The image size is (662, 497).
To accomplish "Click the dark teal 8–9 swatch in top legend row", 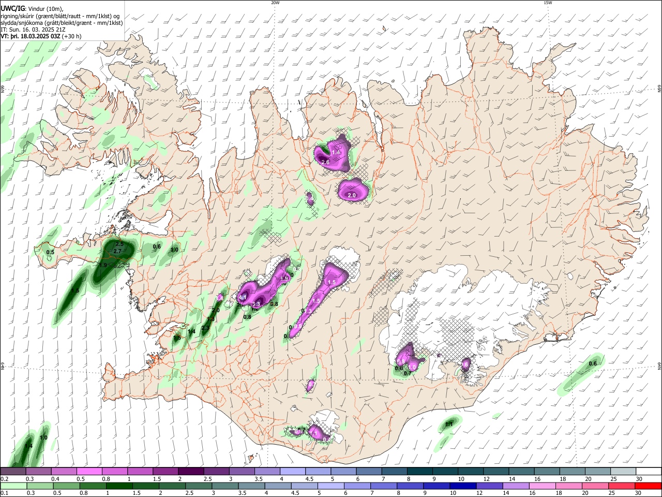I will pyautogui.click(x=419, y=471).
